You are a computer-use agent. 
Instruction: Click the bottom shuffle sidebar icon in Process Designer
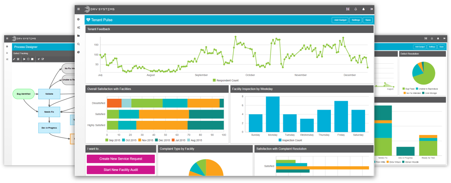tap(7, 59)
